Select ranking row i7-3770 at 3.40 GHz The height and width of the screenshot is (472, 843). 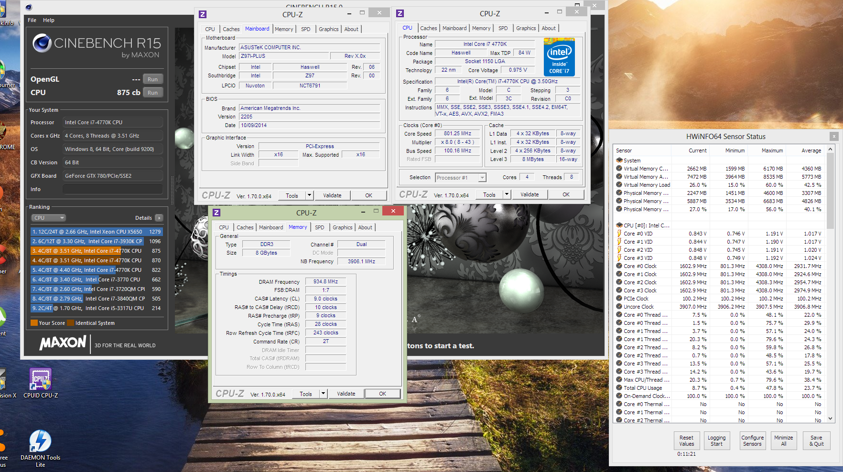pos(97,279)
